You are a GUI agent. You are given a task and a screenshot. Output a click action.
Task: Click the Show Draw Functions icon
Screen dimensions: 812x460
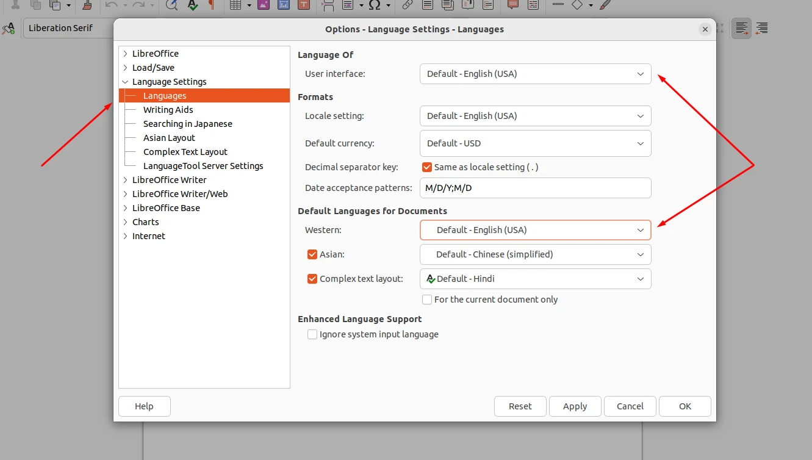point(604,5)
